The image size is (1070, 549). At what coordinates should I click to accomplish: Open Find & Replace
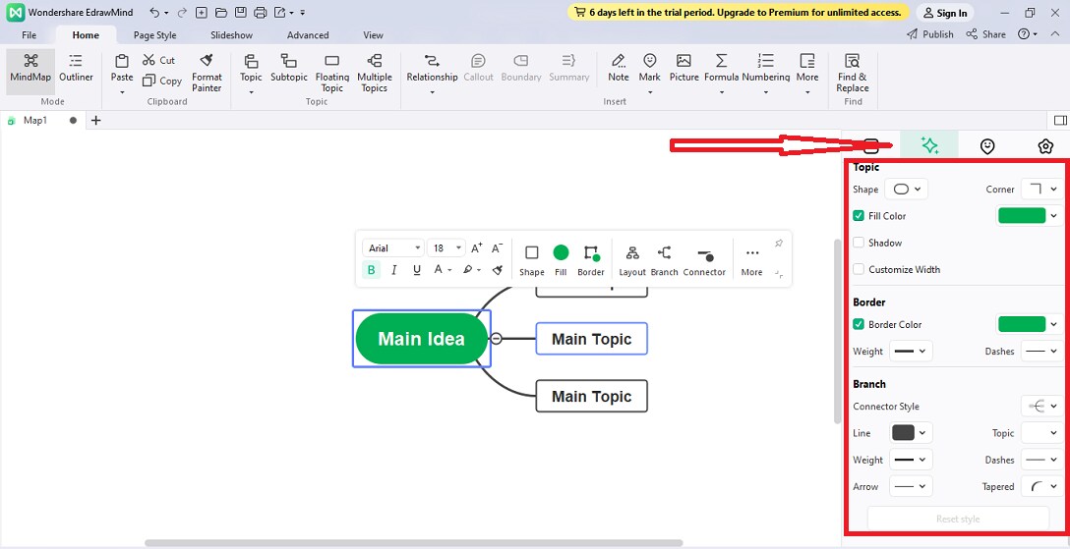pos(853,73)
